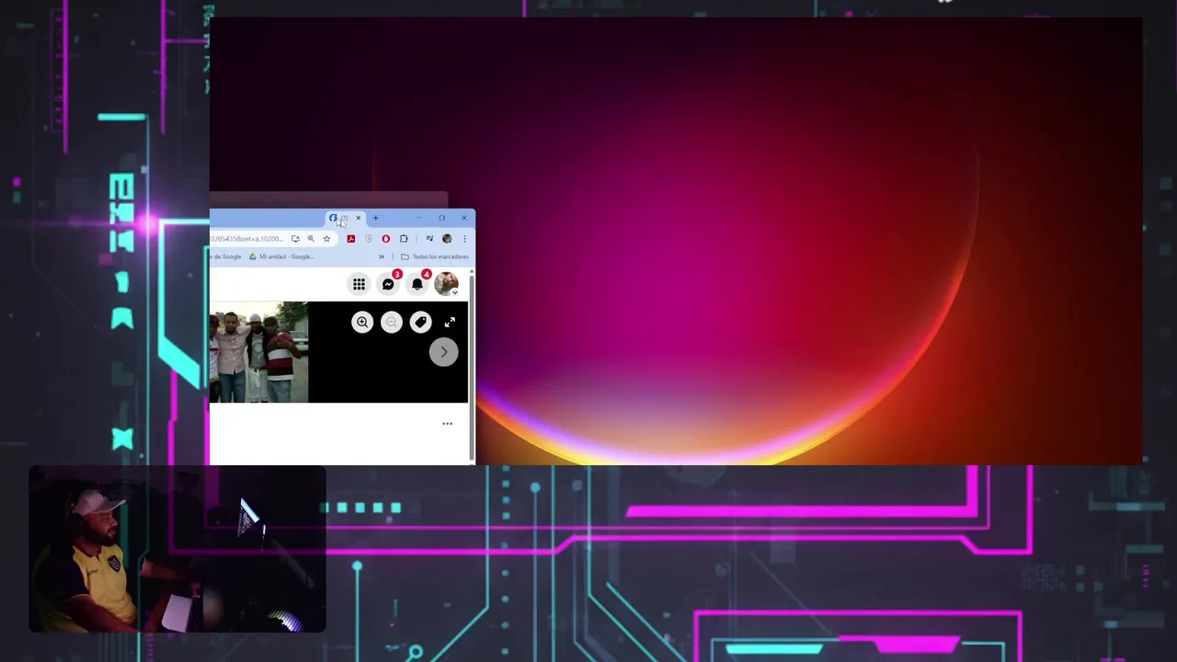Open the Mi unidad Google Drive bookmark
This screenshot has height=662, width=1177.
click(281, 257)
